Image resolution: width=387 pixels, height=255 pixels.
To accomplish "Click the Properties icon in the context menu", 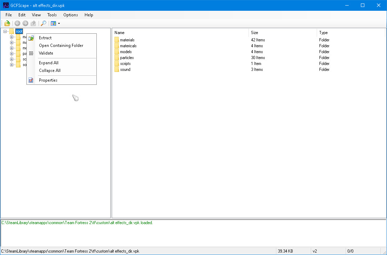I will point(31,80).
